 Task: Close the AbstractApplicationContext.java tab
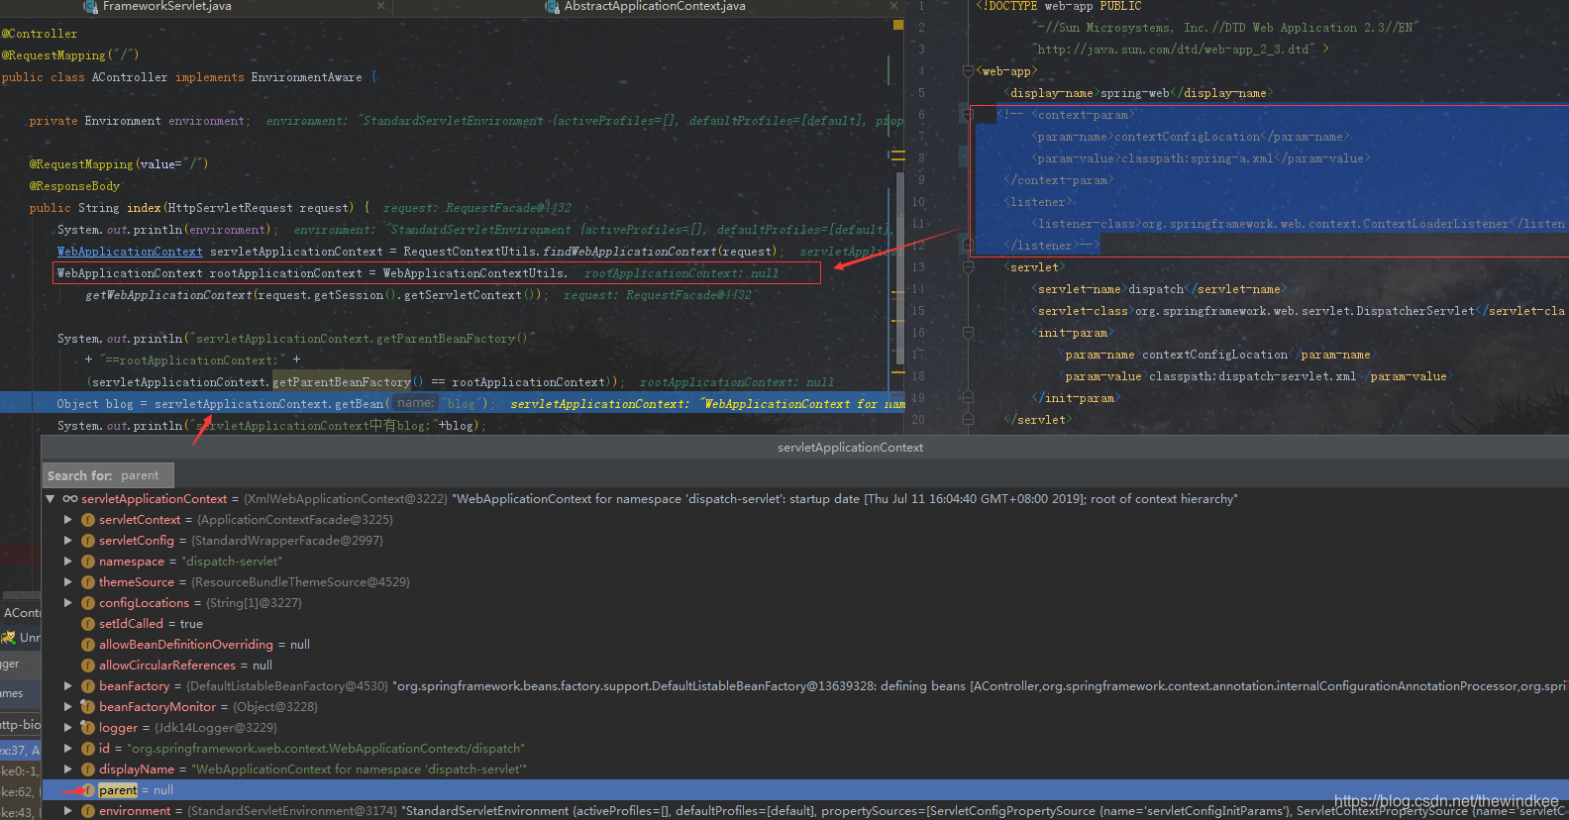coord(894,6)
